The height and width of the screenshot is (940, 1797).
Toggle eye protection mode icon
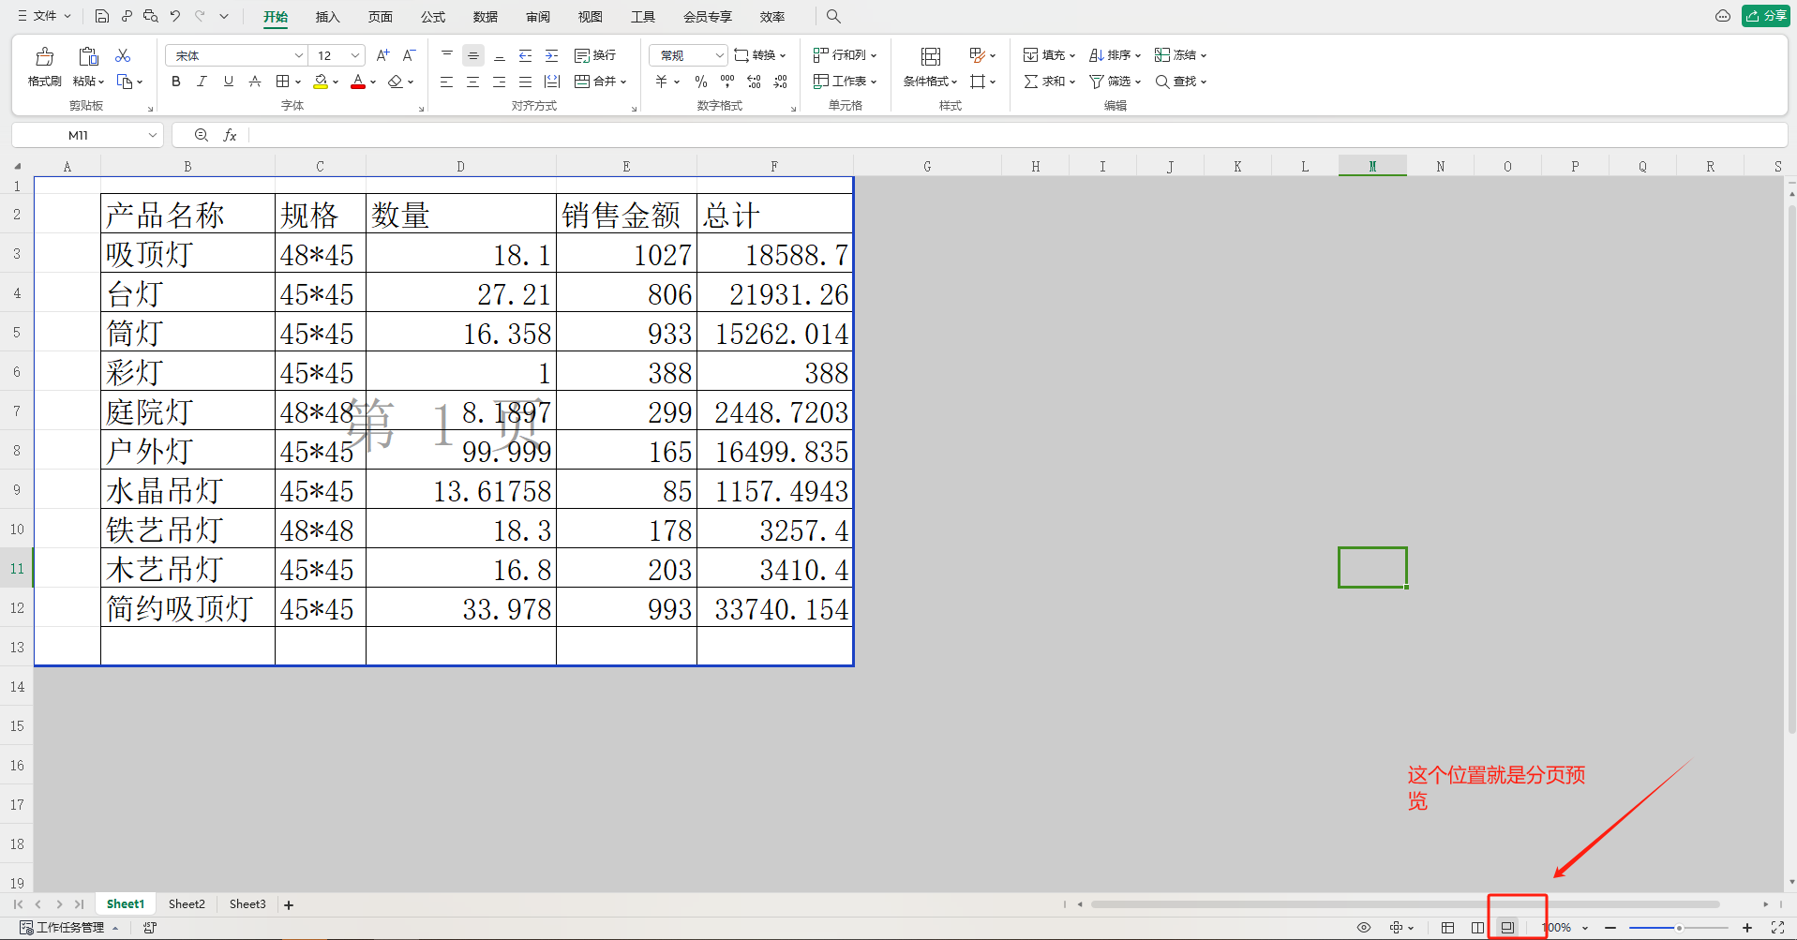[1364, 928]
